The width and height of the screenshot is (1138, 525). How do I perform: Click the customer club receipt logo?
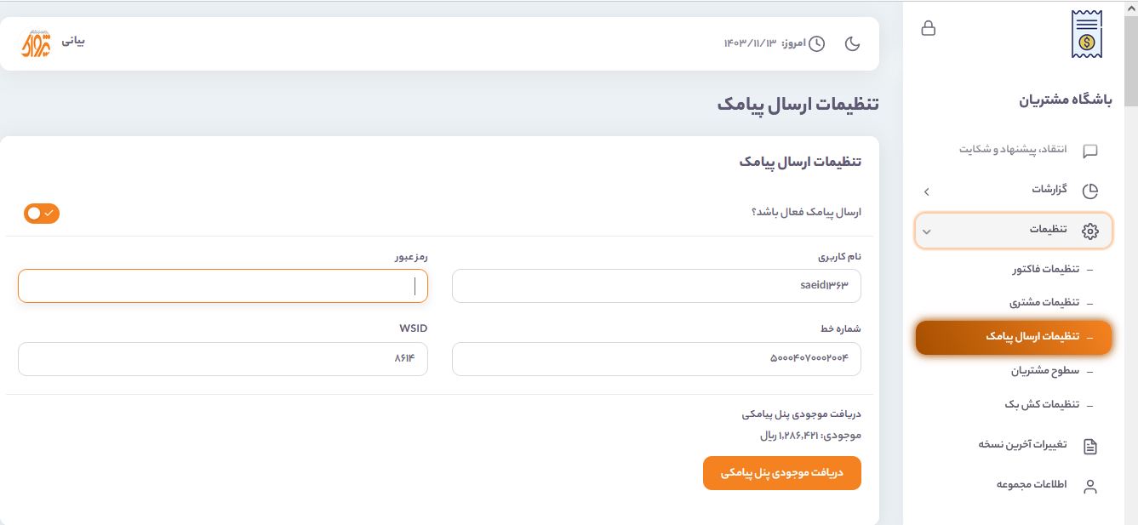[x=1086, y=34]
